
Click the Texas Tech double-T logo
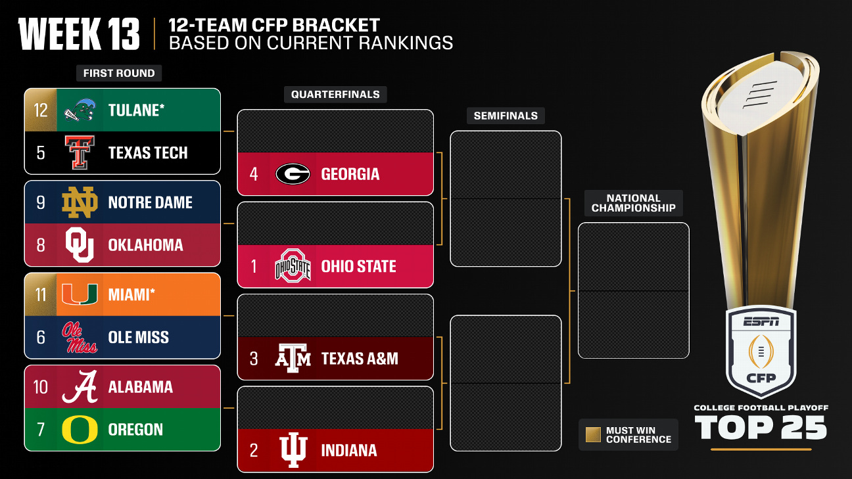[x=80, y=153]
